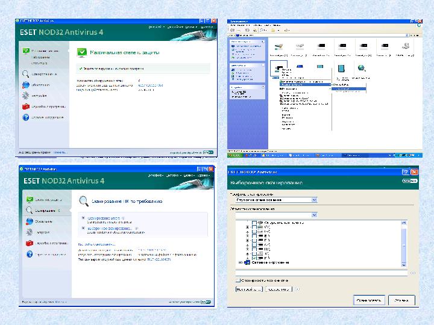Click red toolbox Tools icon in upper ESET window

(x=26, y=107)
